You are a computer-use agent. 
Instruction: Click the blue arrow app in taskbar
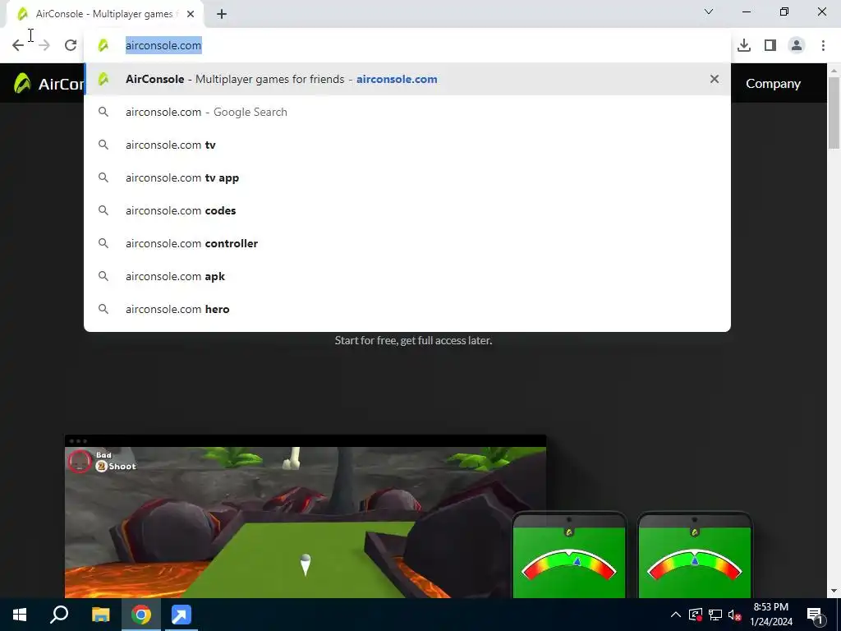[181, 615]
